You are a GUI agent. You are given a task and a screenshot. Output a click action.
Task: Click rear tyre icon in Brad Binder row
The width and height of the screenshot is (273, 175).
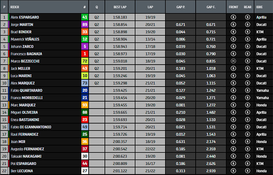pos(247,32)
